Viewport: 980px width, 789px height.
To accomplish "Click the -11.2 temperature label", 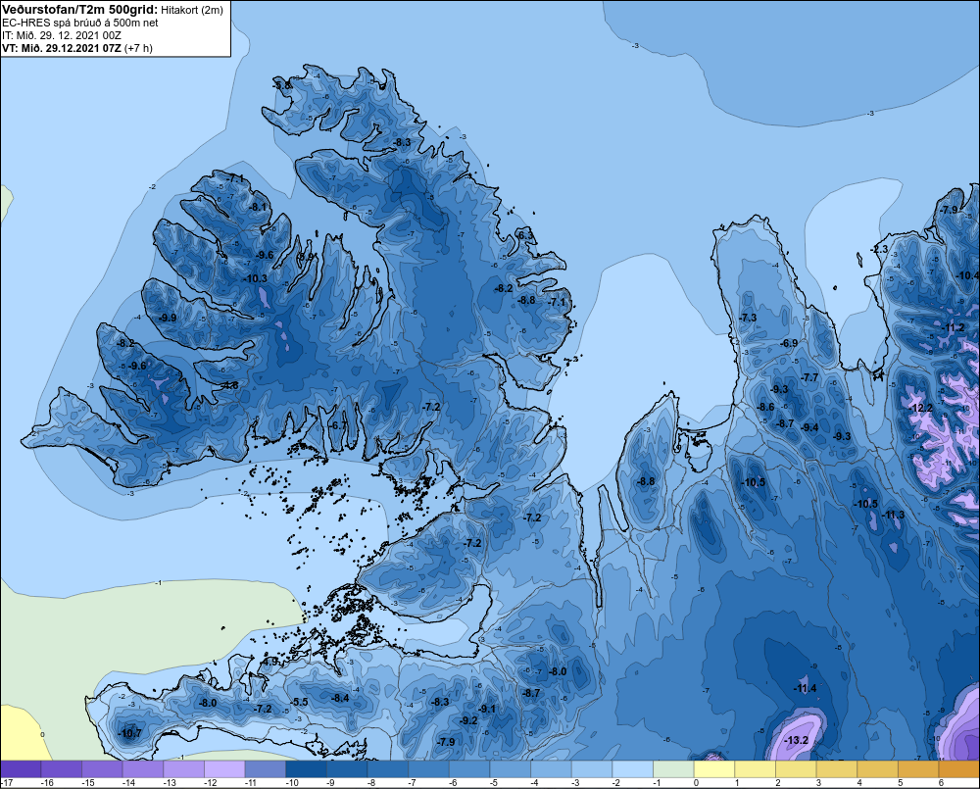I will coord(954,327).
